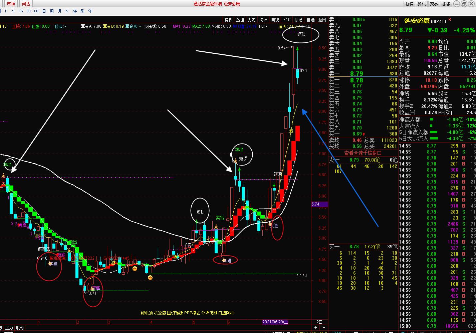This screenshot has height=333, width=476.
Task: Select the quarterly 季 chart period
Action: (x=82, y=11)
